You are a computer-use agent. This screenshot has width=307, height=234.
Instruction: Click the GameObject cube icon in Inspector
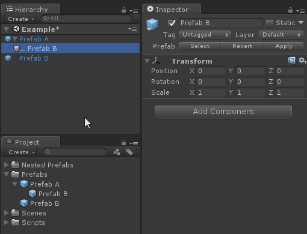(152, 25)
